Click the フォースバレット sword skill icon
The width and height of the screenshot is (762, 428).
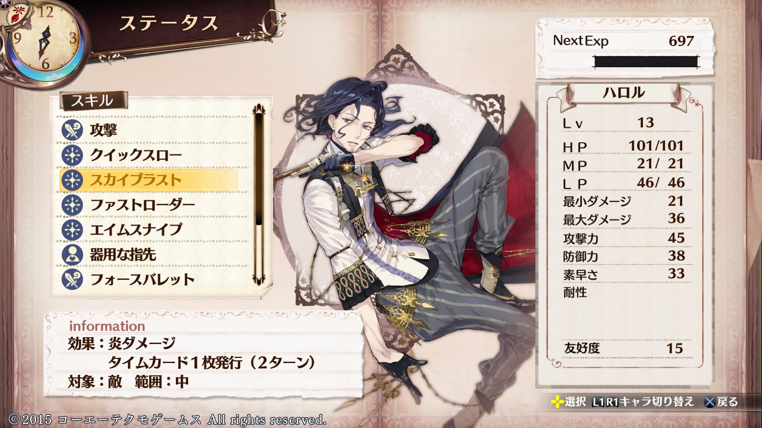click(72, 279)
